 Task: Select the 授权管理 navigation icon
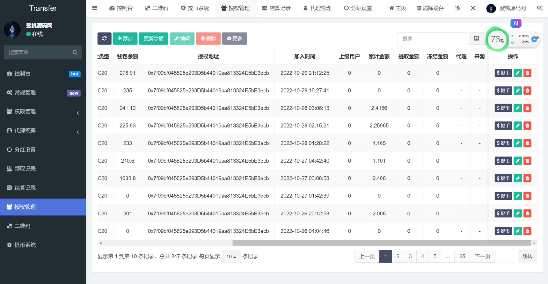(224, 8)
